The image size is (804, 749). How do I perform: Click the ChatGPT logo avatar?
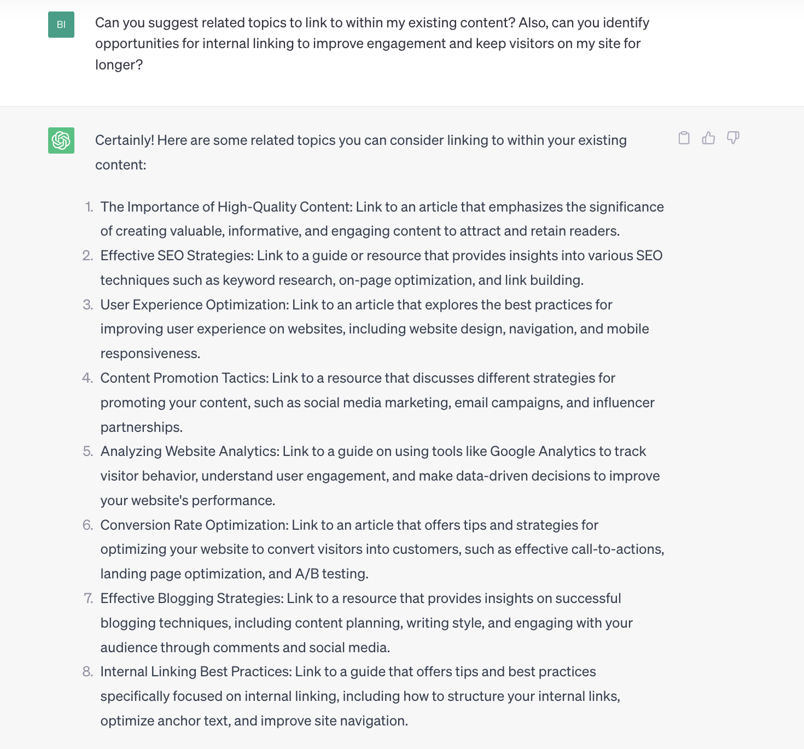tap(61, 141)
